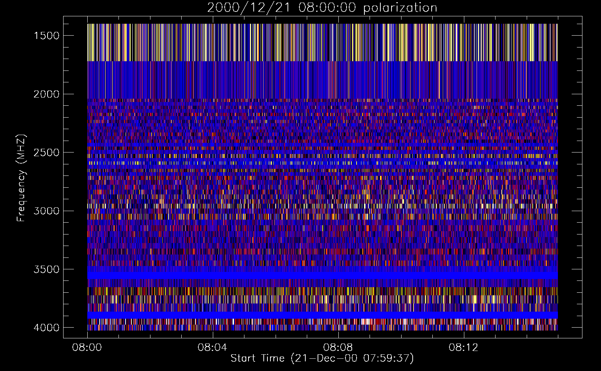601x371 pixels.
Task: Click the 08:12 time tick label
Action: pyautogui.click(x=464, y=348)
